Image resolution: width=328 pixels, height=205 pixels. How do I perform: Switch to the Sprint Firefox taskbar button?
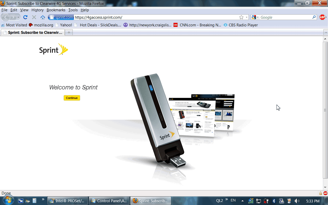point(151,201)
